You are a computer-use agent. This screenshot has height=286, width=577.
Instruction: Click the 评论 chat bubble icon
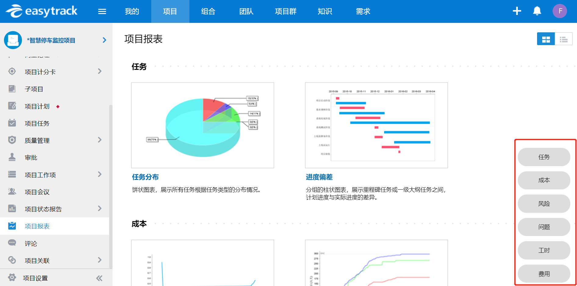coord(12,243)
